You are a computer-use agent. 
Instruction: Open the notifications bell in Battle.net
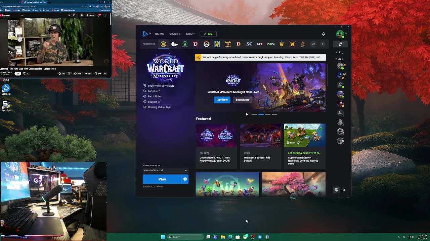click(x=324, y=34)
